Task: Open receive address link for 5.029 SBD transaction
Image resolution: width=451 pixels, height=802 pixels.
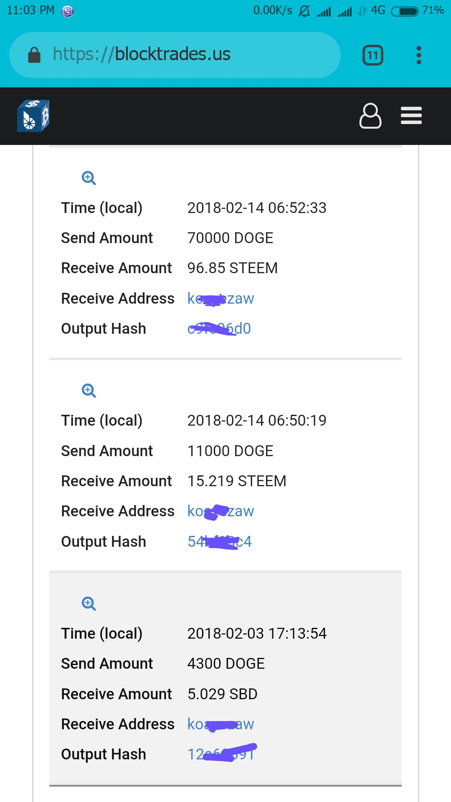Action: click(x=220, y=724)
